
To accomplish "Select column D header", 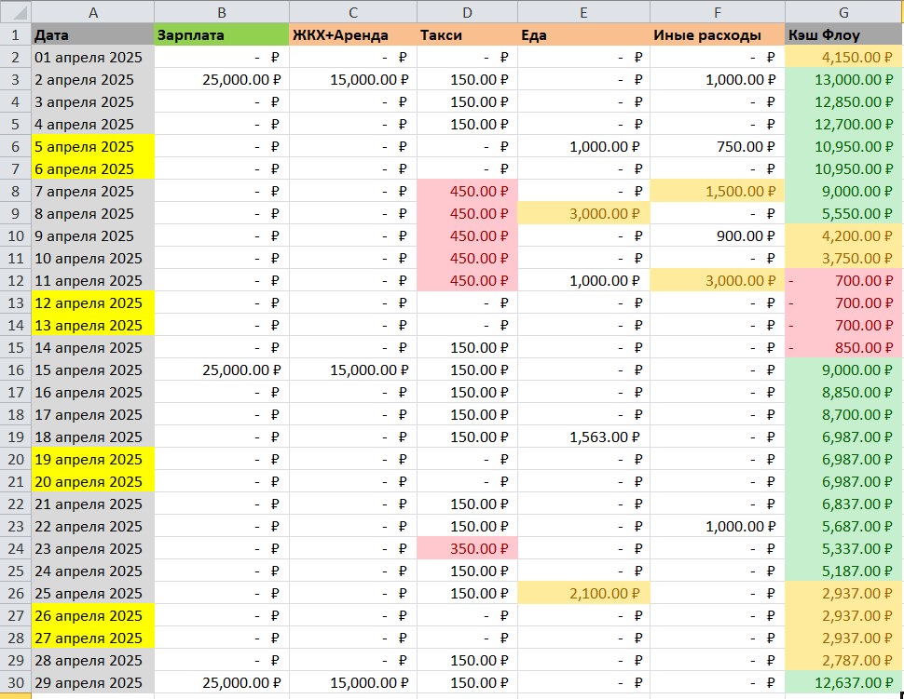I will (467, 12).
